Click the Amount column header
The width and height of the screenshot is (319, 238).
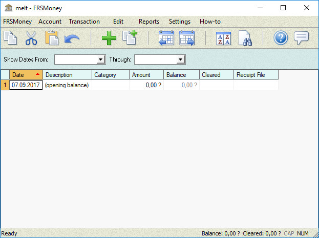click(146, 75)
